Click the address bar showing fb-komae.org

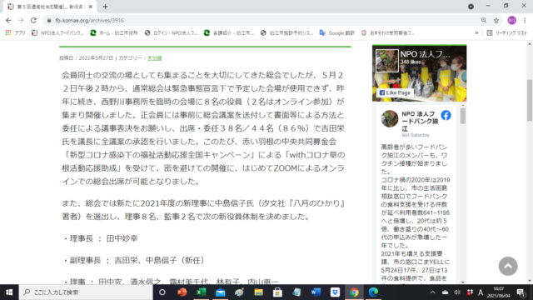point(262,20)
